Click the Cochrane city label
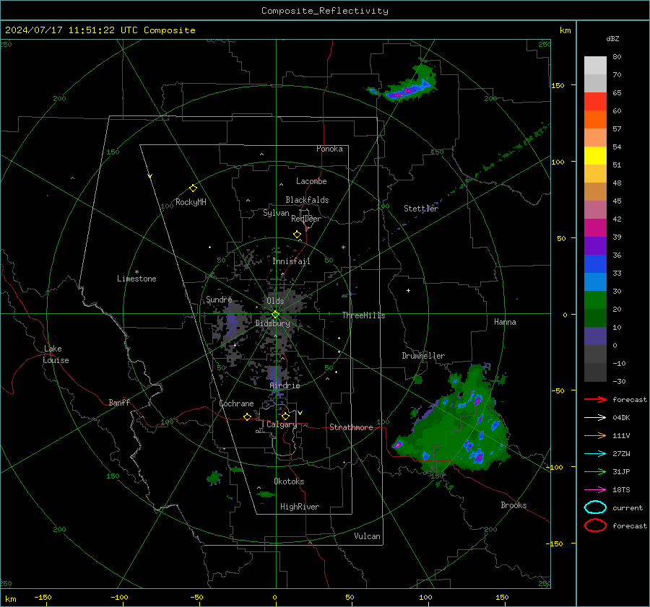The height and width of the screenshot is (607, 650). click(x=236, y=403)
